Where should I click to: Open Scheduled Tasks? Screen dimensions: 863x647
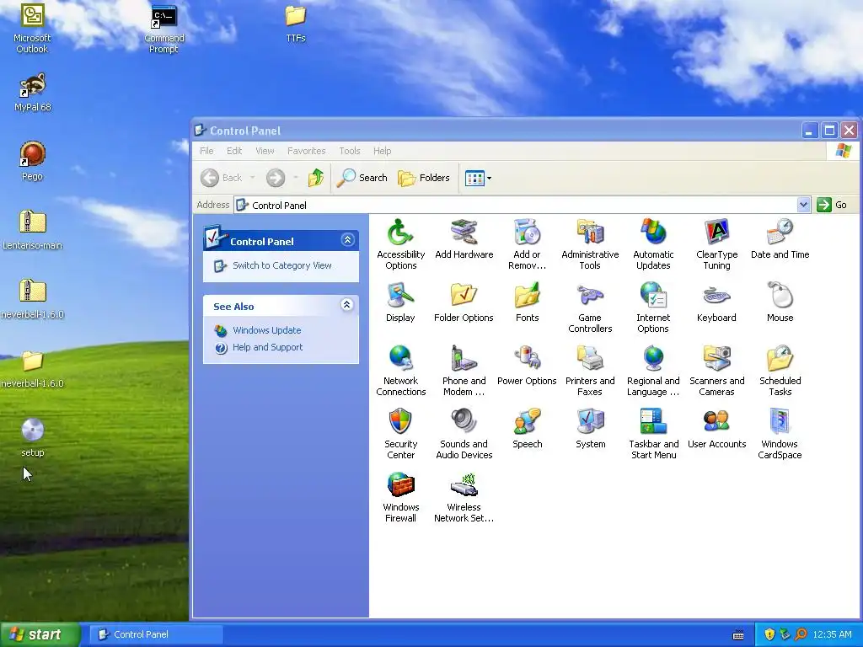click(780, 371)
